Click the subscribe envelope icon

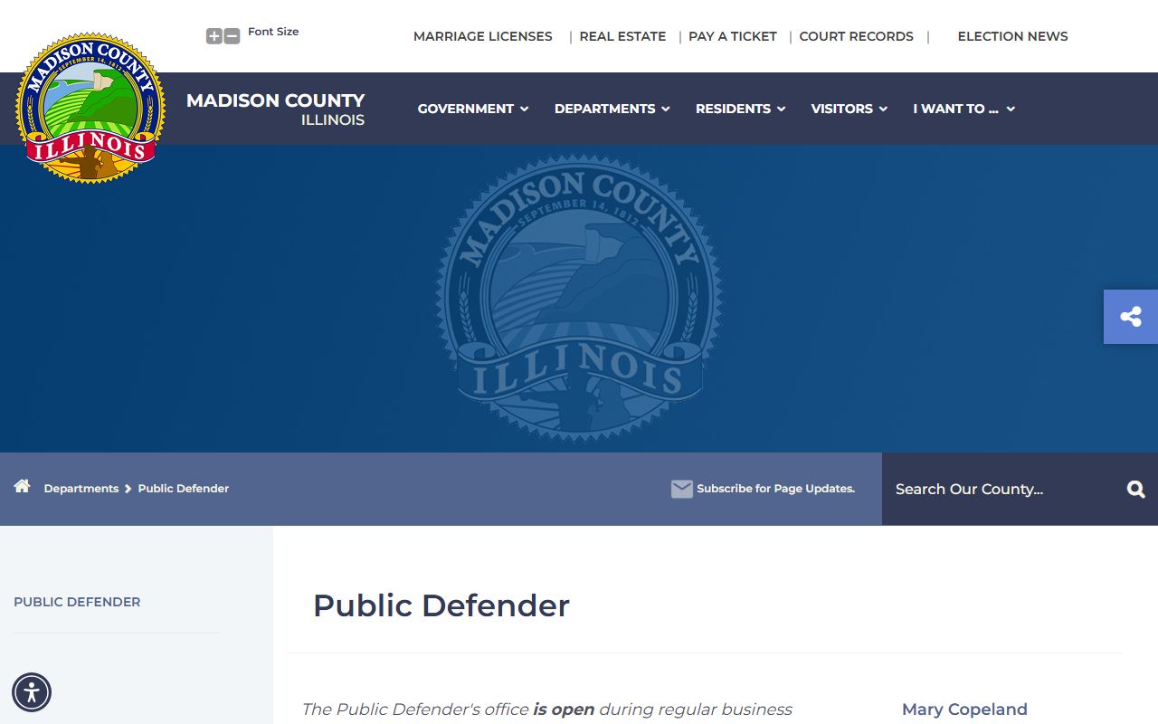pyautogui.click(x=681, y=489)
